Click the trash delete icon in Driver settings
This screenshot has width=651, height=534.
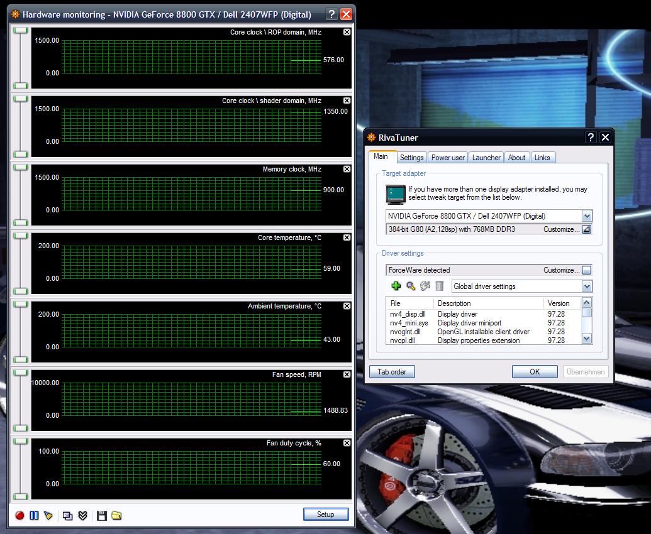click(x=439, y=286)
